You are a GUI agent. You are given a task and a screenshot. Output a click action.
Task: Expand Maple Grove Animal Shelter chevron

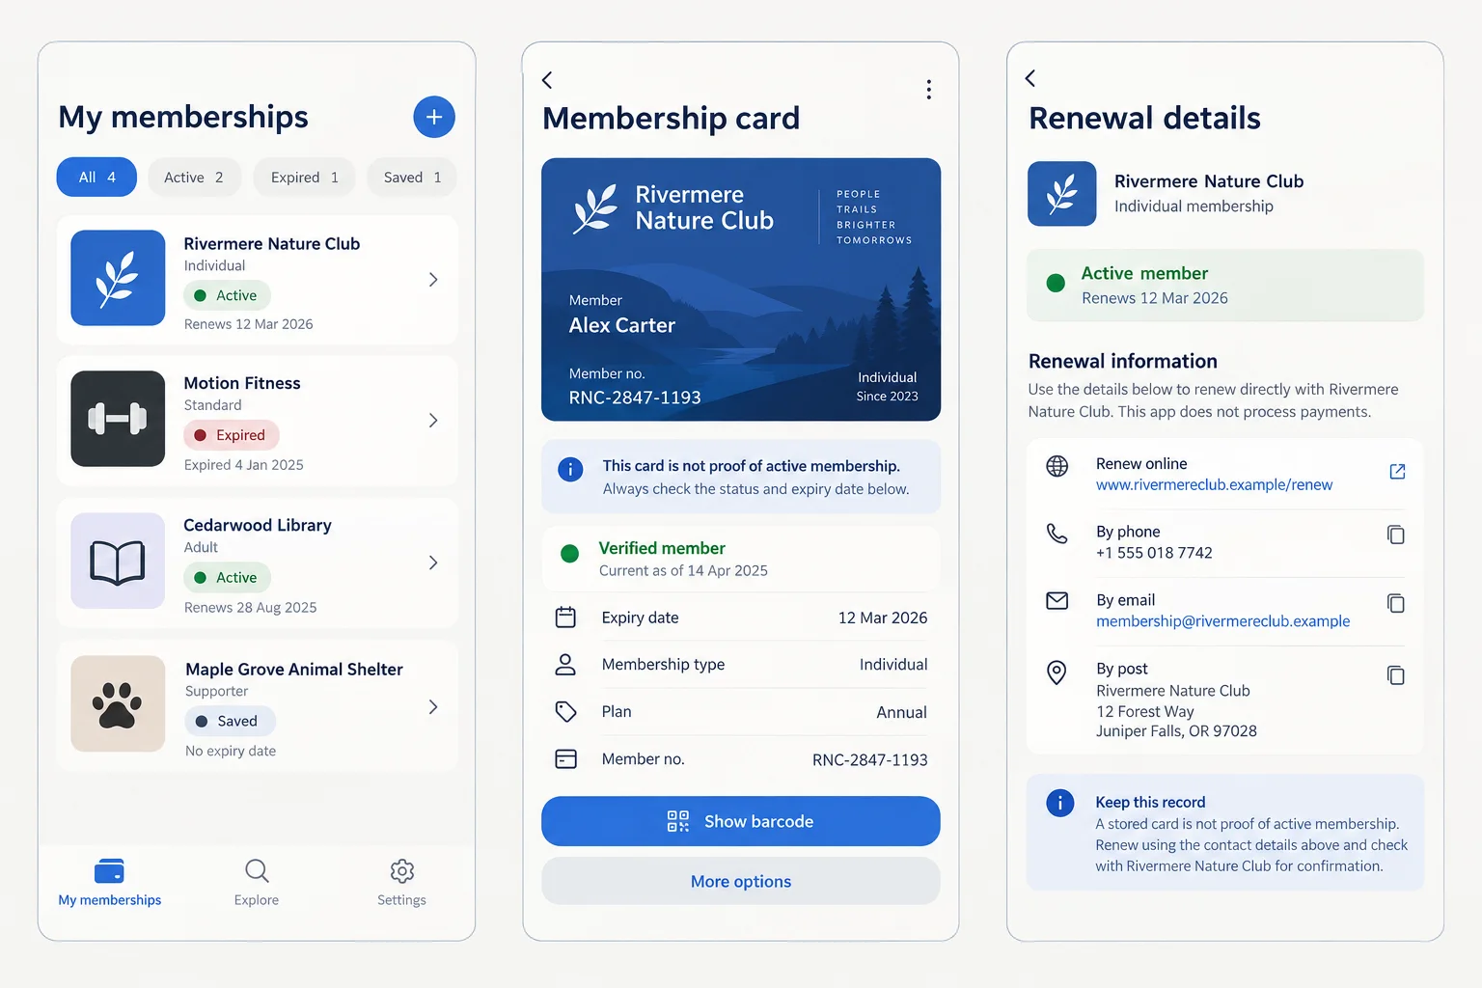tap(433, 707)
